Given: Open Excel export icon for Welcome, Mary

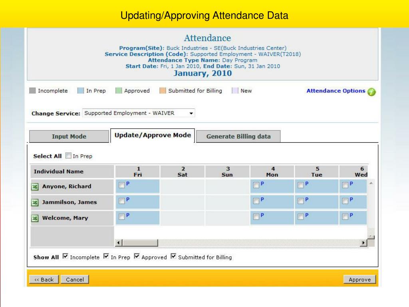Looking at the screenshot, I should [35, 218].
